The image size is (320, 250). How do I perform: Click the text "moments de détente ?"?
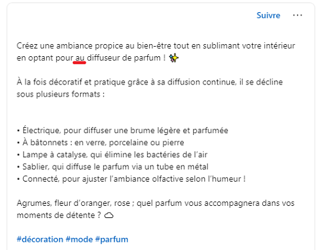[59, 215]
